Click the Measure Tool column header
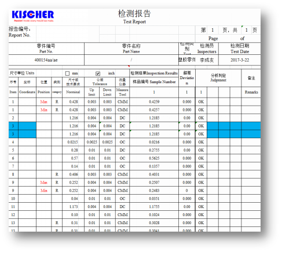282x253 pixels. pos(122,92)
